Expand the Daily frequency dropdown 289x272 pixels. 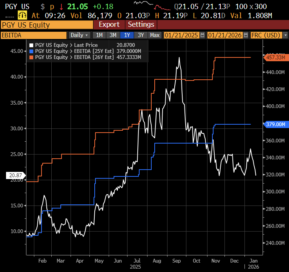(79, 35)
